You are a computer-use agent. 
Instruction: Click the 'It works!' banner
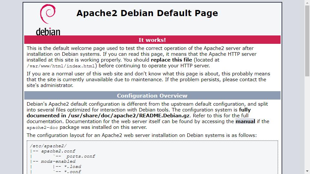(152, 40)
